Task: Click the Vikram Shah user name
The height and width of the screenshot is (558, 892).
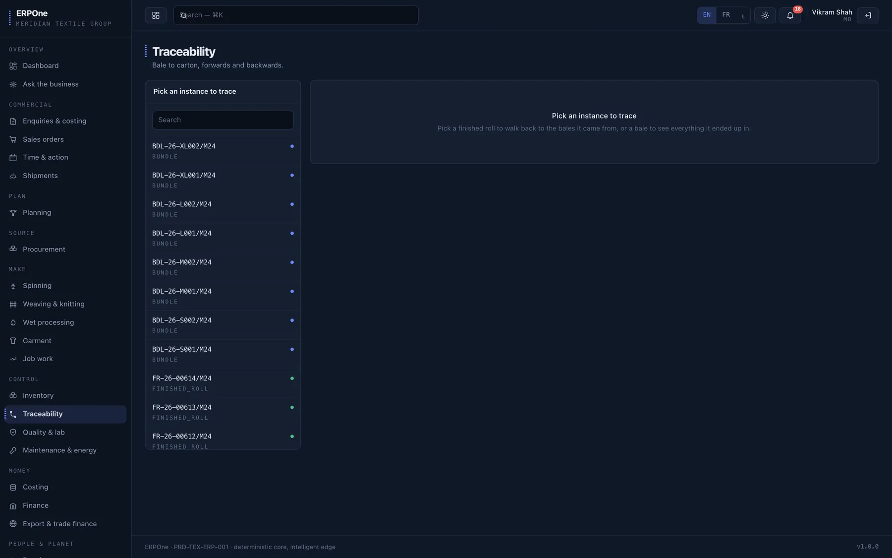Action: coord(832,12)
